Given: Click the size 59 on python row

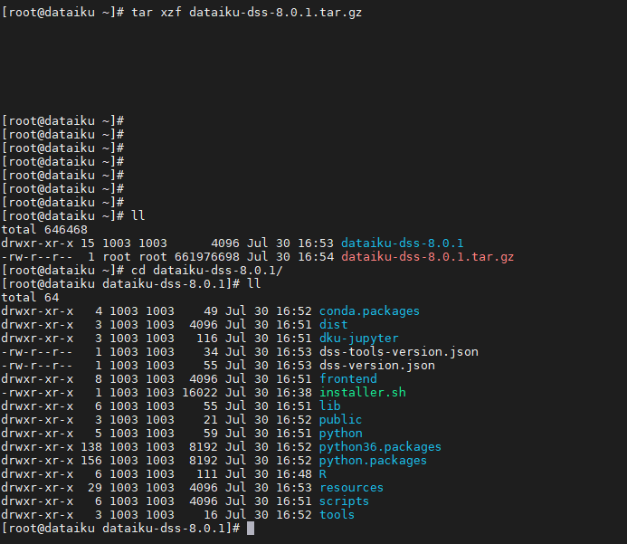Looking at the screenshot, I should 210,434.
